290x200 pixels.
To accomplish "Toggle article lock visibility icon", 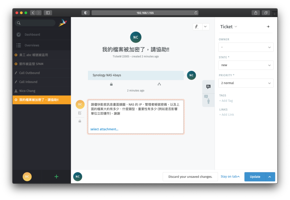I will (x=111, y=84).
